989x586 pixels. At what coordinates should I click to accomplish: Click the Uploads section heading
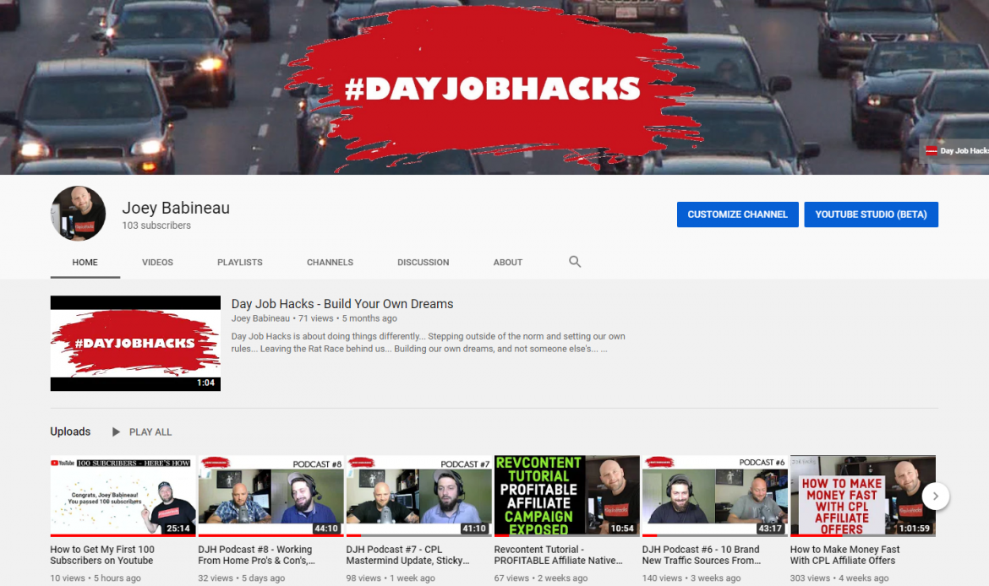pos(70,431)
